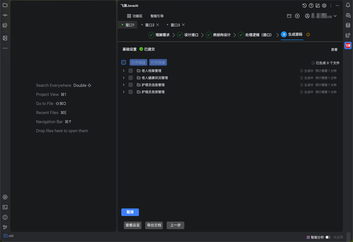Check the 老人健康状况管理 checkbox
This screenshot has width=353, height=242.
(x=131, y=78)
